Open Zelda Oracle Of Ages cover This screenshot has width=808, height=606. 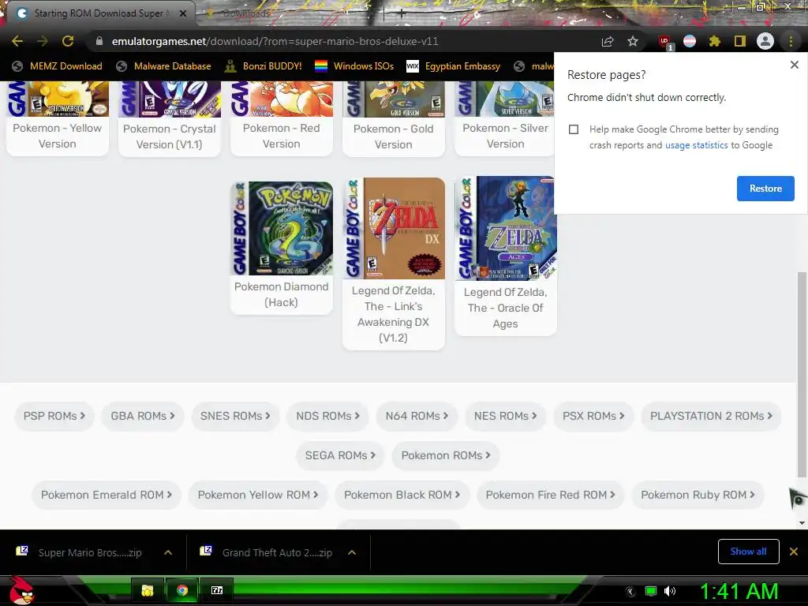[x=506, y=228]
